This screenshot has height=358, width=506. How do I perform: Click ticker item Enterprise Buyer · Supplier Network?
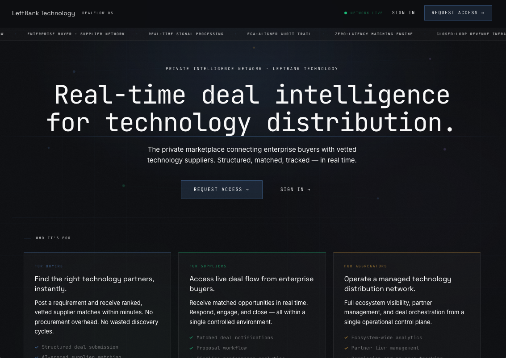[76, 34]
